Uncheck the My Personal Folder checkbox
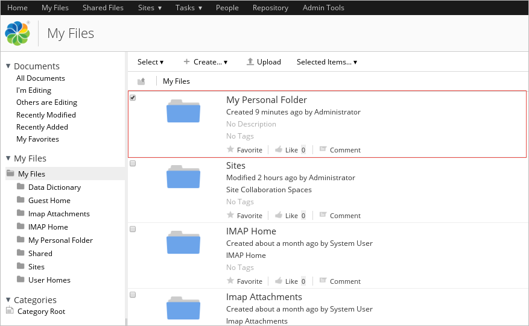 133,98
